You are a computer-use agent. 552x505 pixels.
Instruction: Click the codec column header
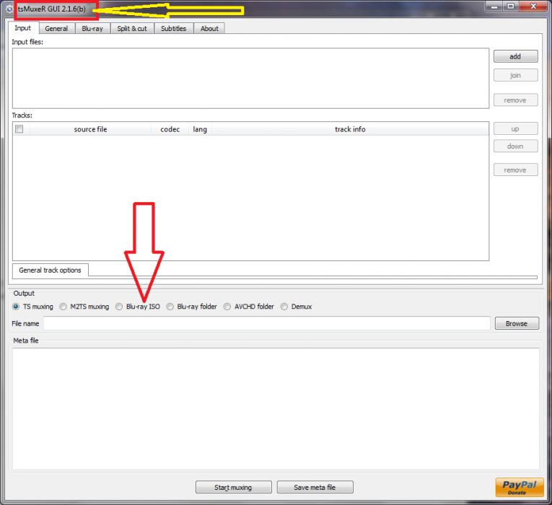170,129
